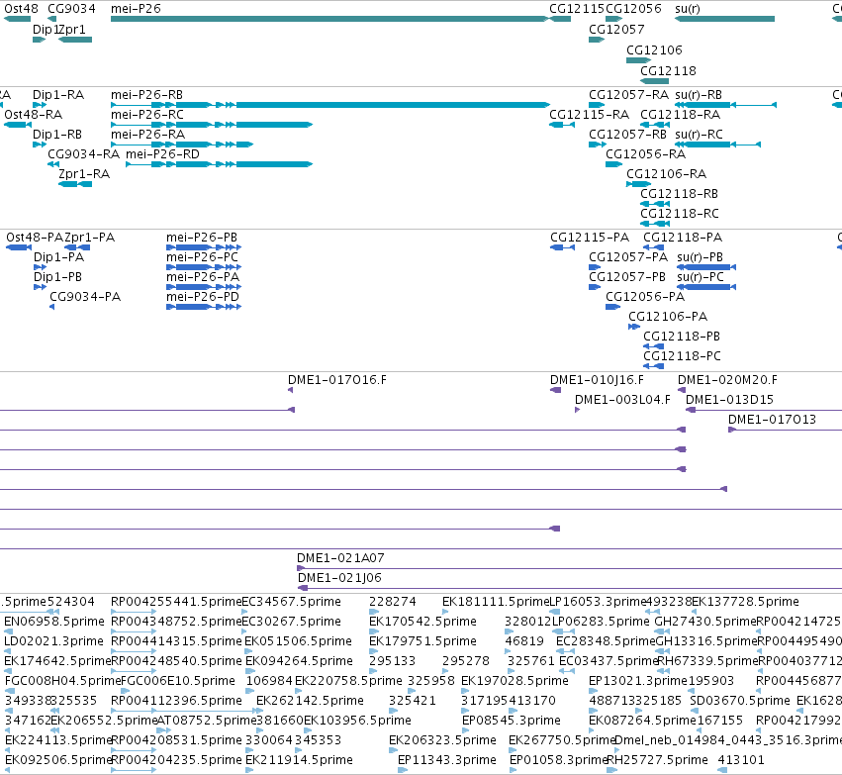
Task: Click the CG12118 gene label
Action: (668, 71)
